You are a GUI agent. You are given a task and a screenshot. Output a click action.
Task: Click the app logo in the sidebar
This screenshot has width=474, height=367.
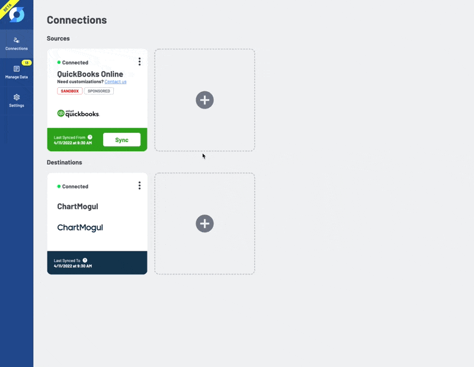pos(17,14)
